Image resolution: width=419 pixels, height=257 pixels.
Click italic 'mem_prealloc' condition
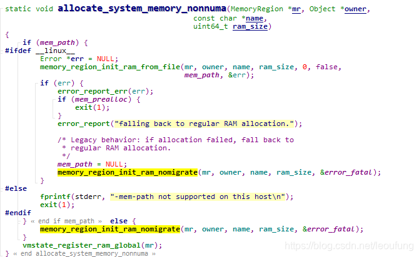coord(101,99)
